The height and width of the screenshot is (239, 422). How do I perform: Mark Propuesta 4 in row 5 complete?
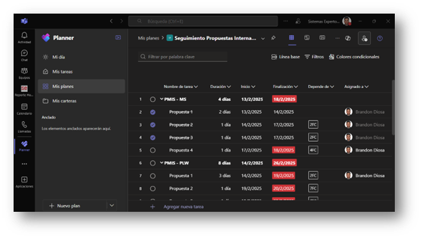pyautogui.click(x=153, y=150)
